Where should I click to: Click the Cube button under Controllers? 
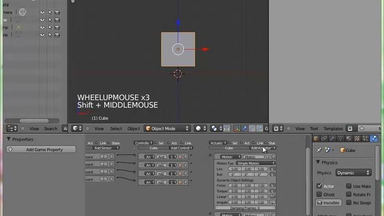point(154,148)
